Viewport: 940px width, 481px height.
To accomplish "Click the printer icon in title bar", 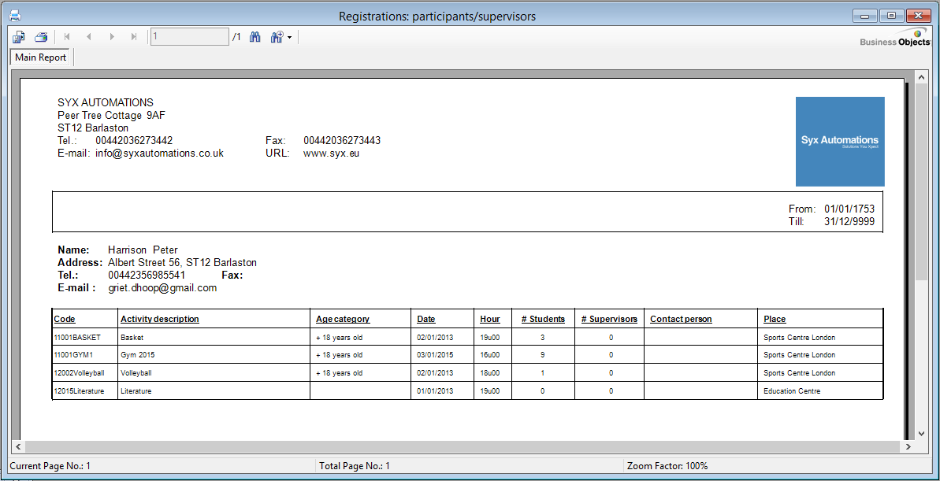I will pyautogui.click(x=14, y=16).
